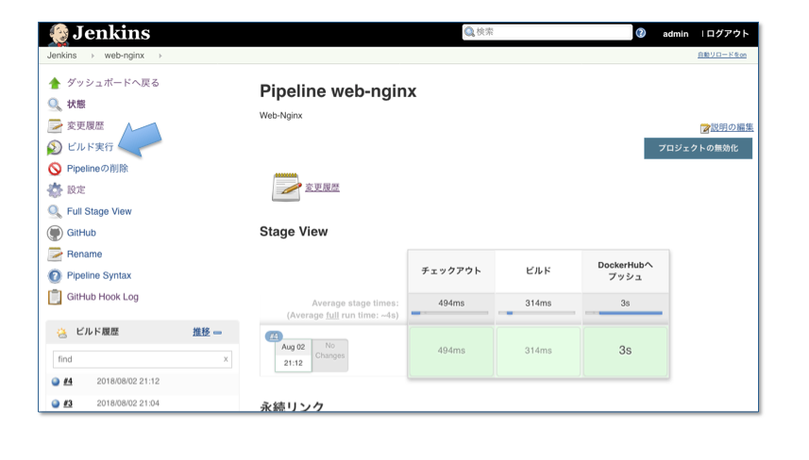This screenshot has height=460, width=809.
Task: Click the green up-arrow dashboard icon
Action: point(54,83)
